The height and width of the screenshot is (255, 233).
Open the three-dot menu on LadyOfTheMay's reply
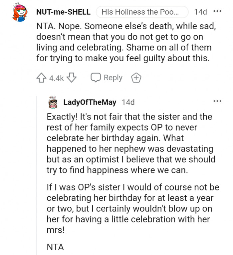(x=217, y=101)
